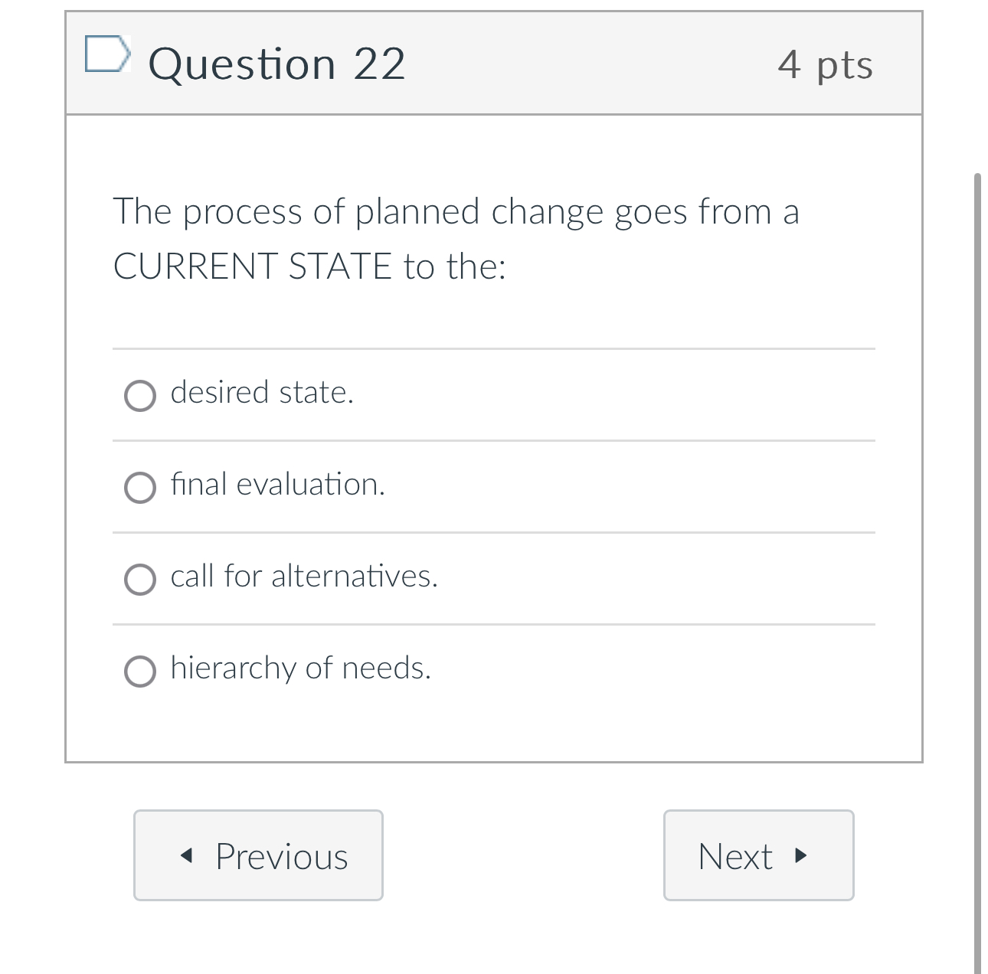
Task: Click the left arrow icon on Previous
Action: click(x=185, y=855)
